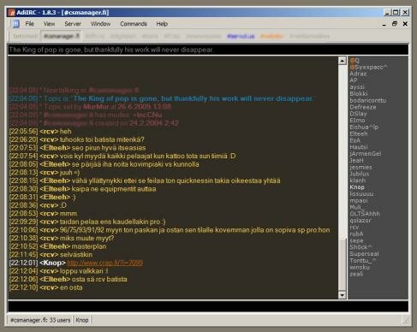Click the chat scrollbar down arrow

(x=343, y=295)
